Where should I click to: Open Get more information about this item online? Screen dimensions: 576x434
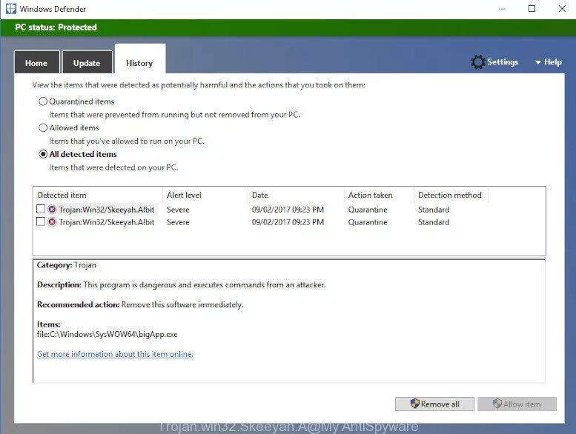(115, 354)
